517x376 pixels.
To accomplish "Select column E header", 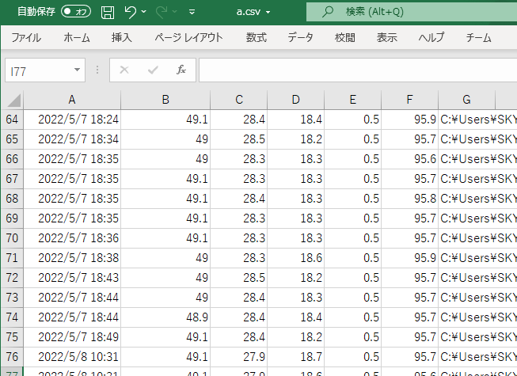I will point(353,100).
